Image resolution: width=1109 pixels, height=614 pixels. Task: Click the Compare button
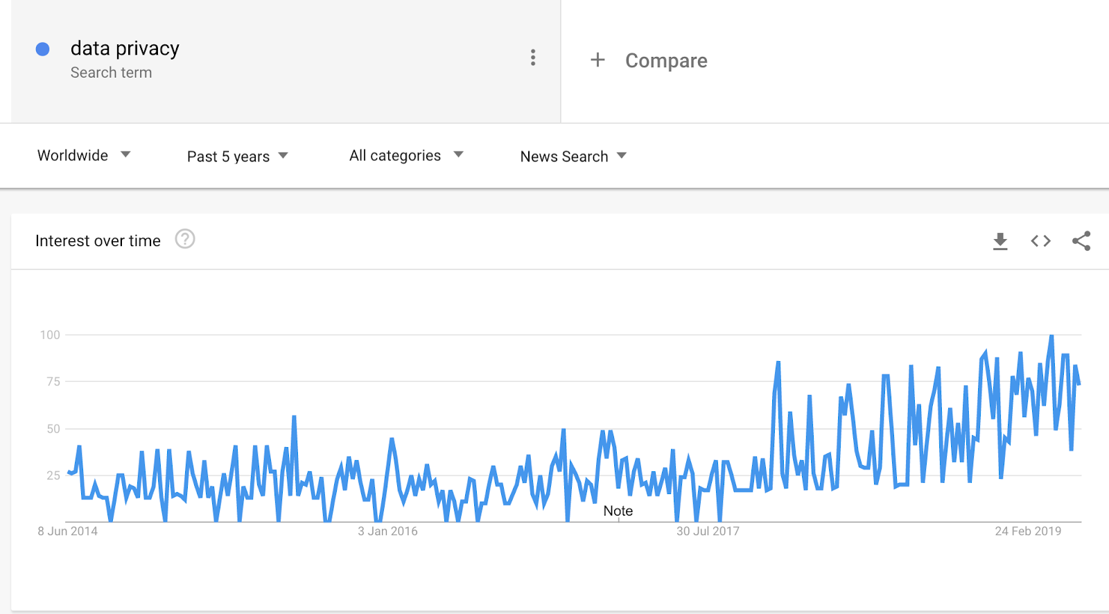tap(666, 61)
